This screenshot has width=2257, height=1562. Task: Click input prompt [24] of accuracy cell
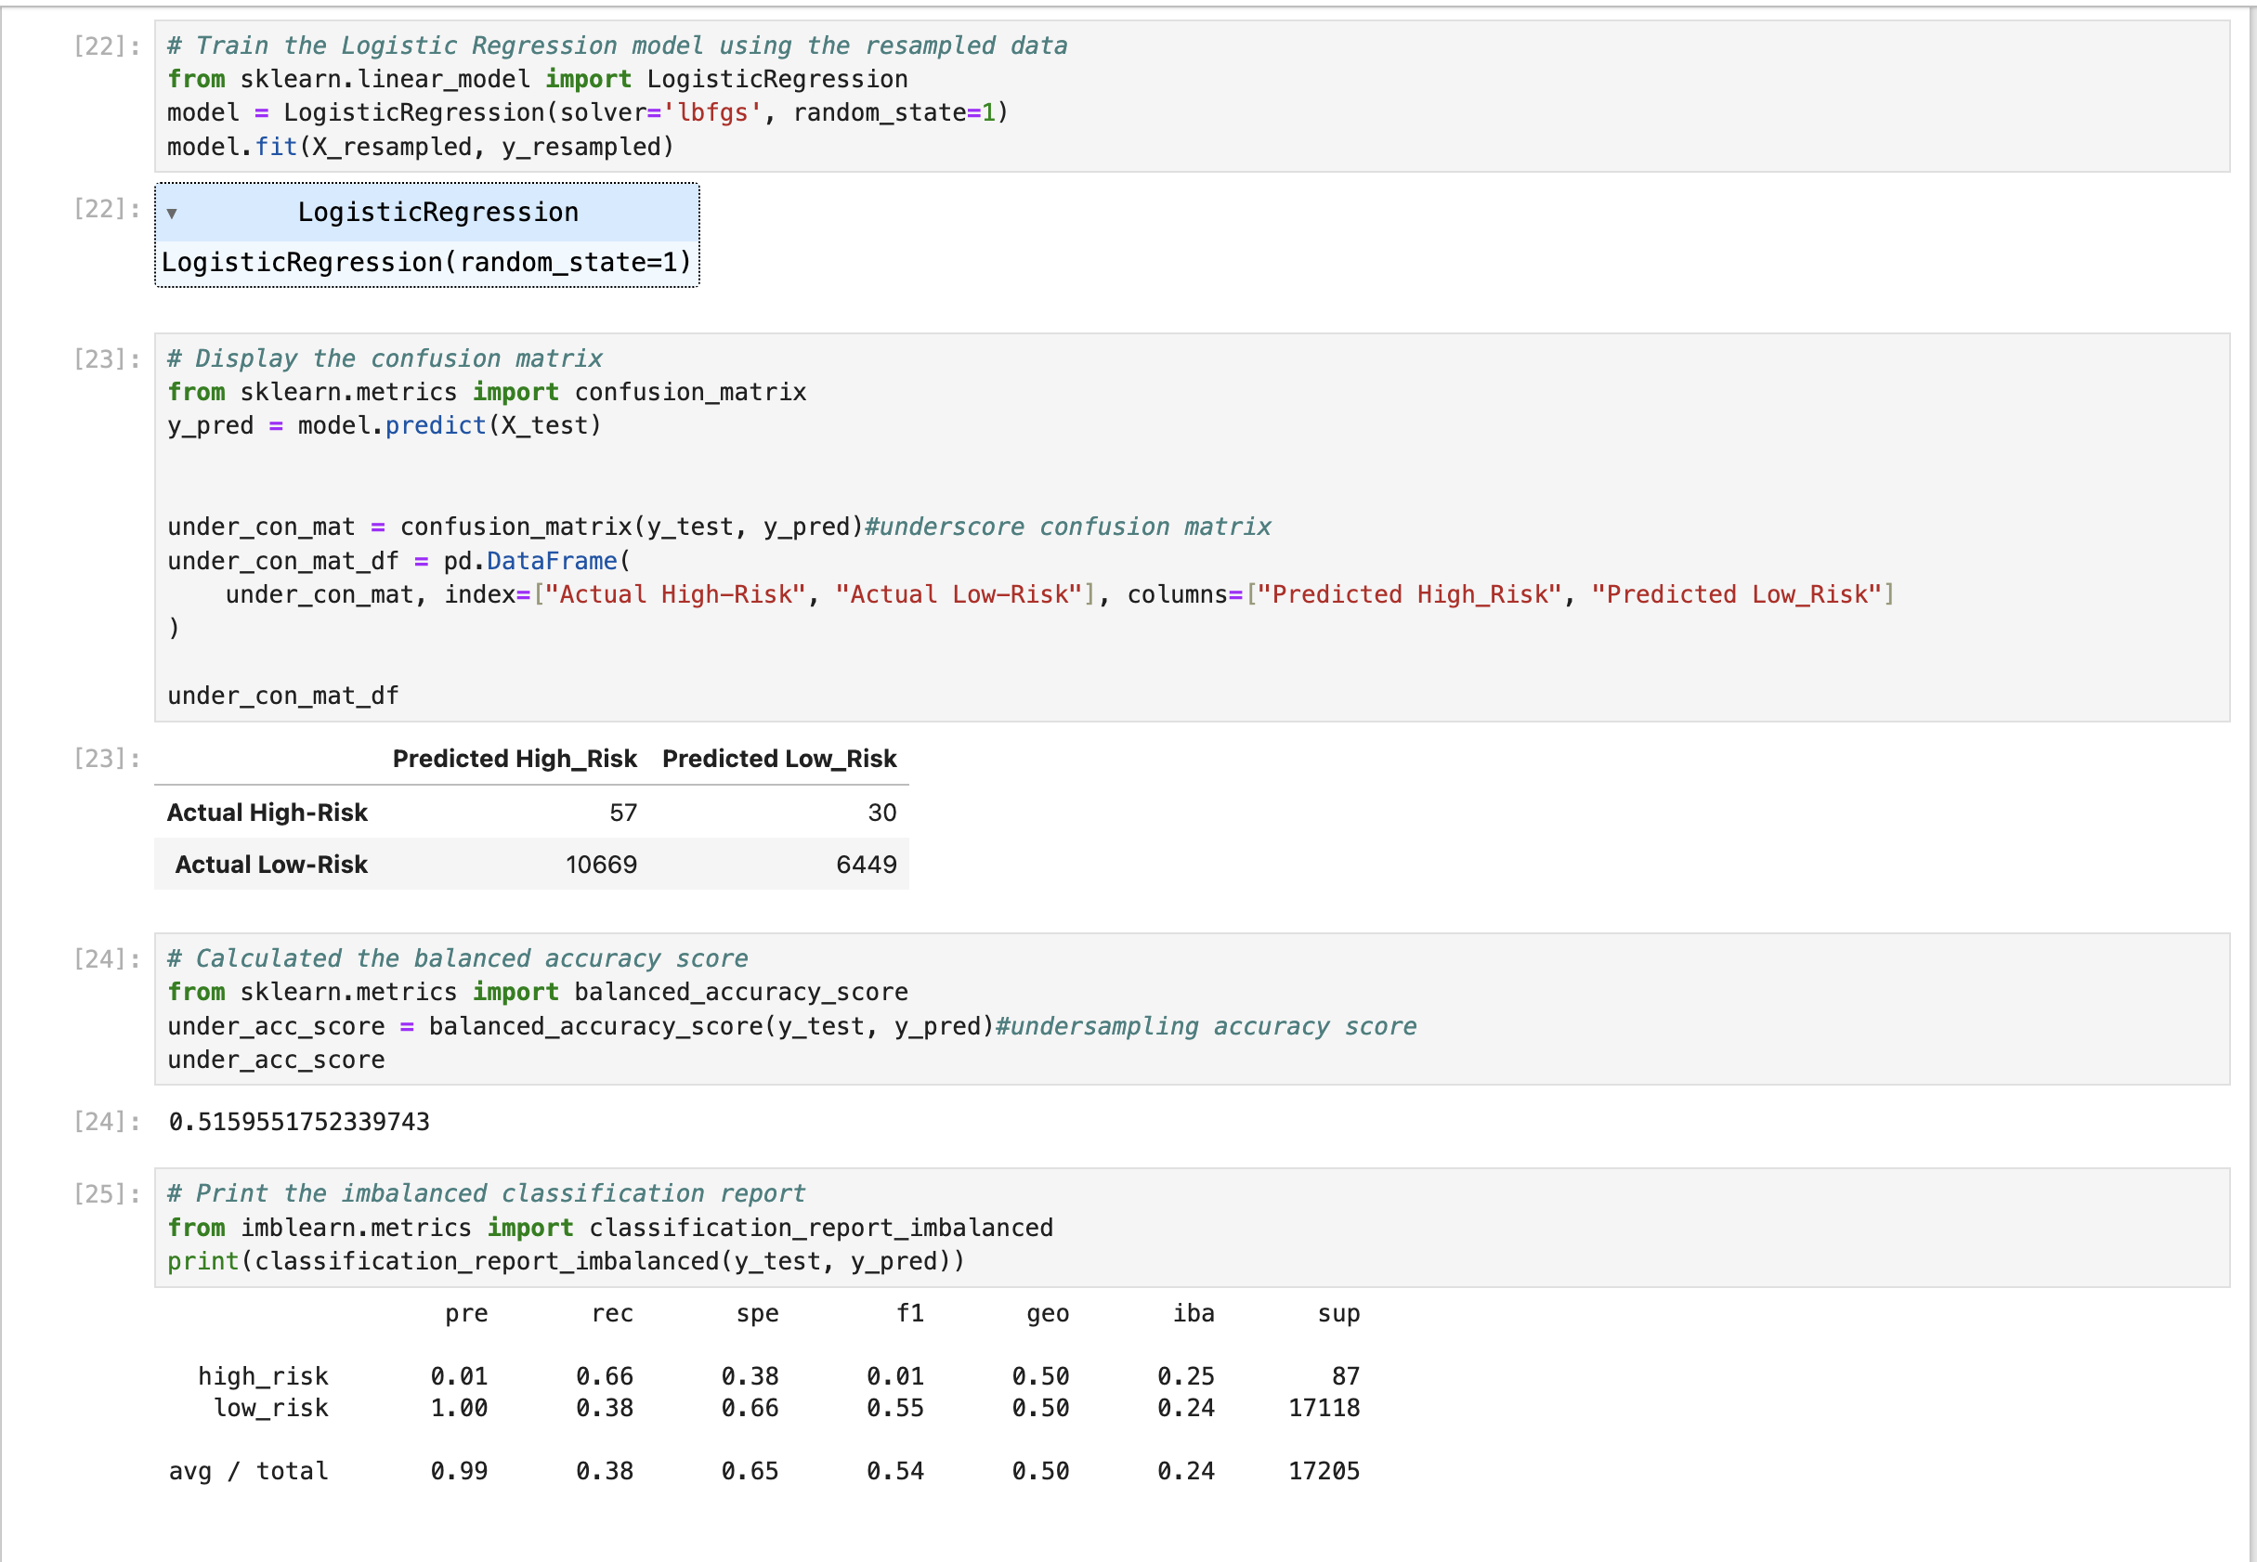[x=108, y=959]
